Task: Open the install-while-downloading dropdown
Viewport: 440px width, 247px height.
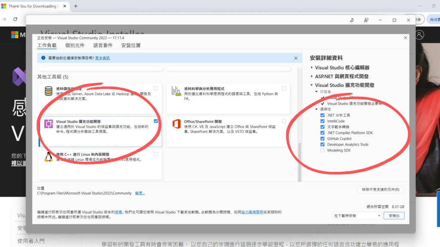Action: pos(357,216)
